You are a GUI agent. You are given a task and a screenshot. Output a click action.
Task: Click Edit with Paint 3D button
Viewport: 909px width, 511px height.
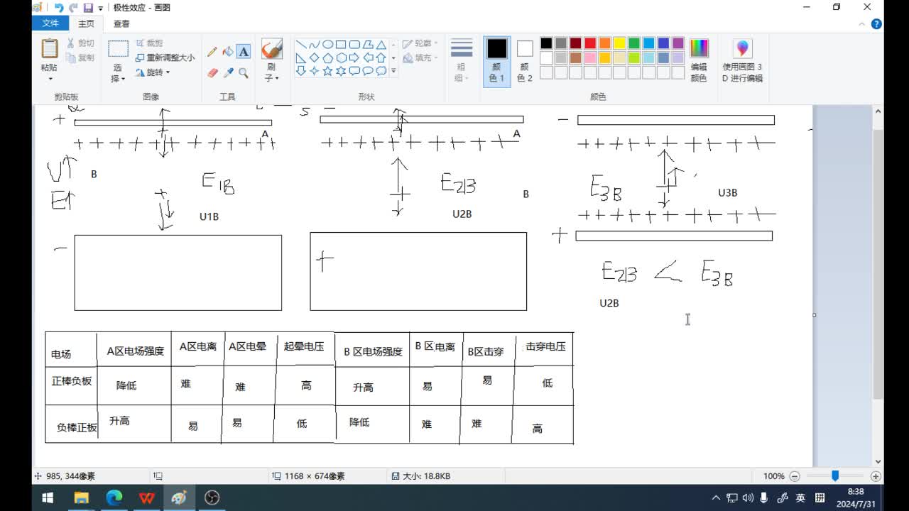[x=742, y=61]
